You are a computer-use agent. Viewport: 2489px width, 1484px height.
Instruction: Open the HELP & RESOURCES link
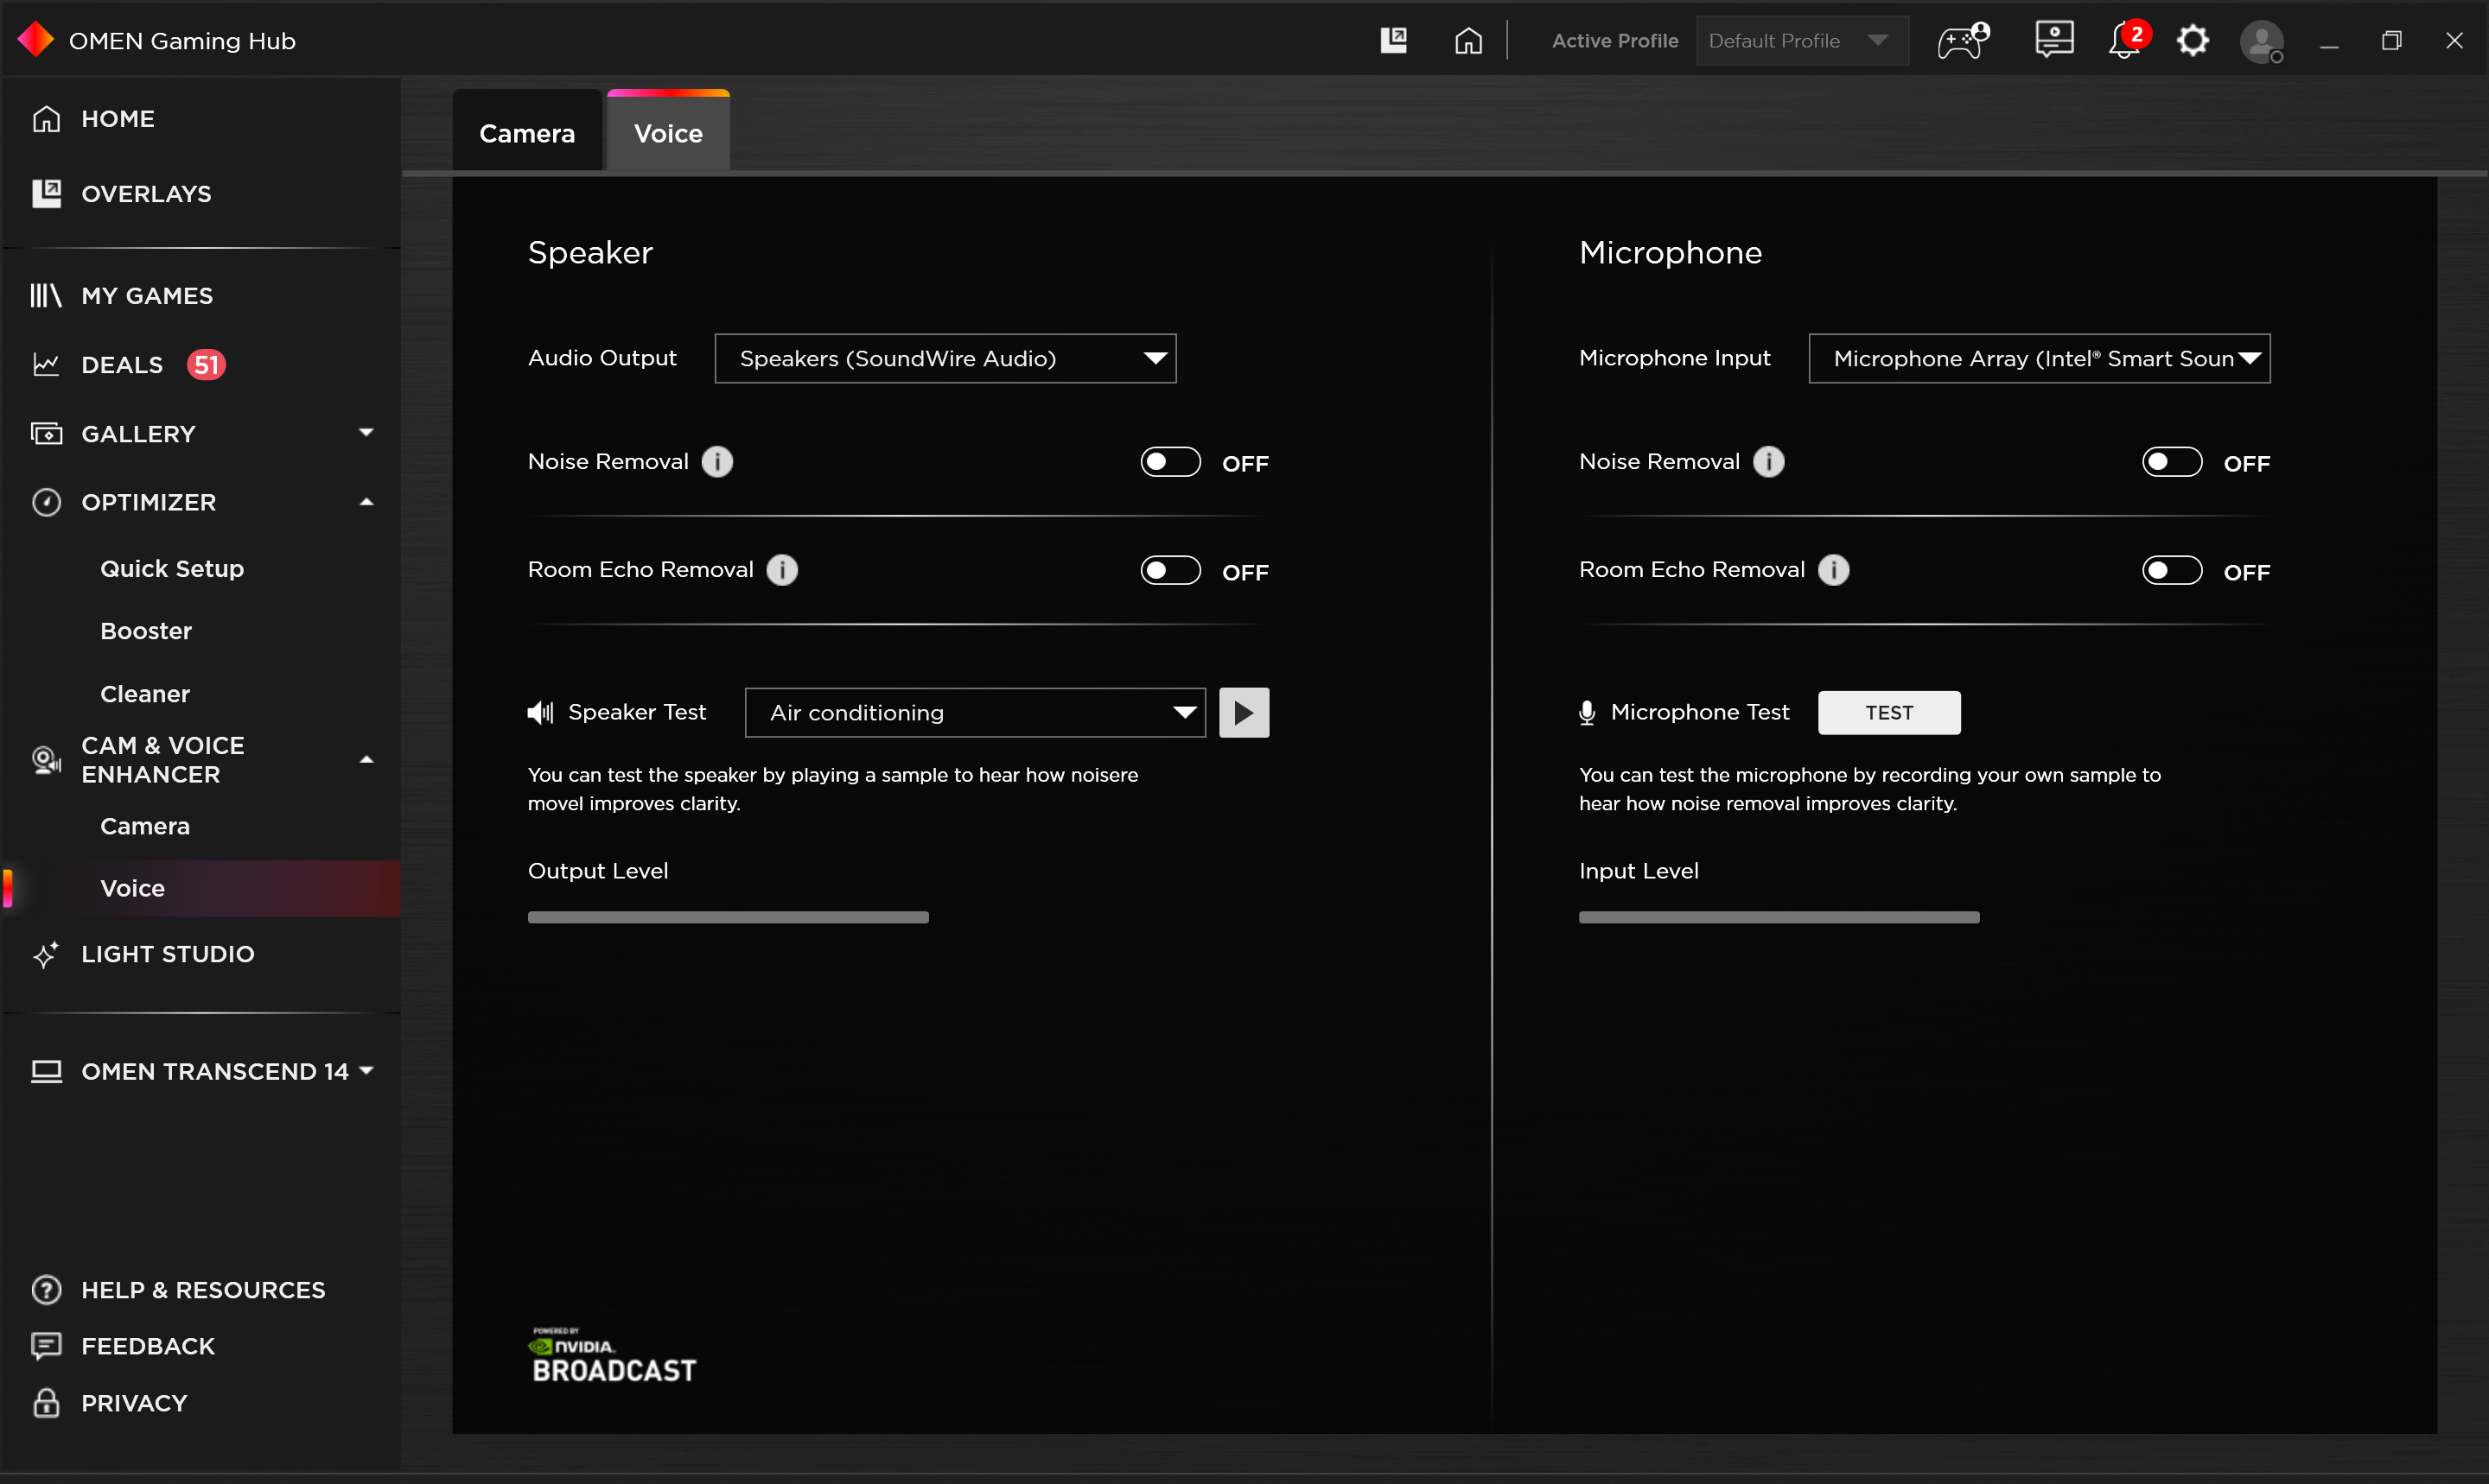[x=203, y=1290]
